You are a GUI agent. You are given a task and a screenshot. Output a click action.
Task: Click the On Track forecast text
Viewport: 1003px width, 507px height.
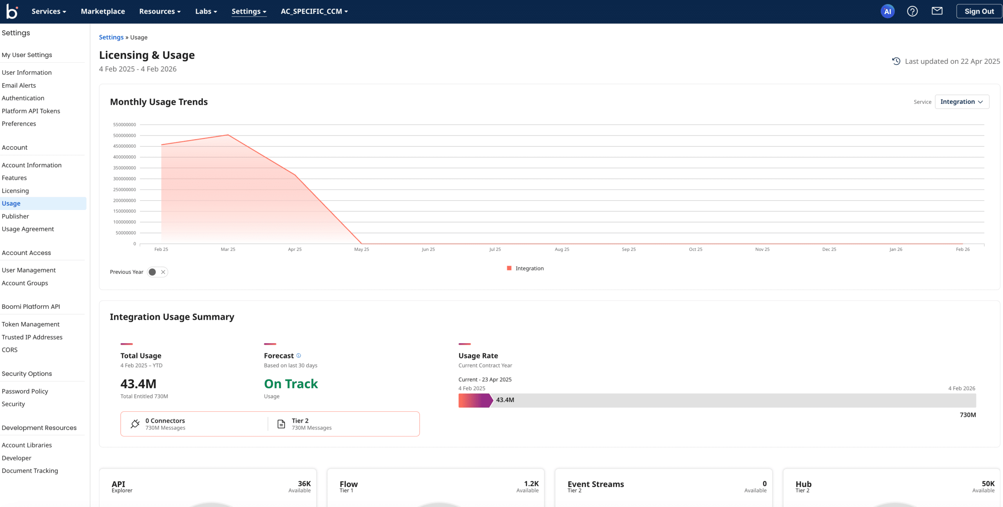[x=291, y=384]
